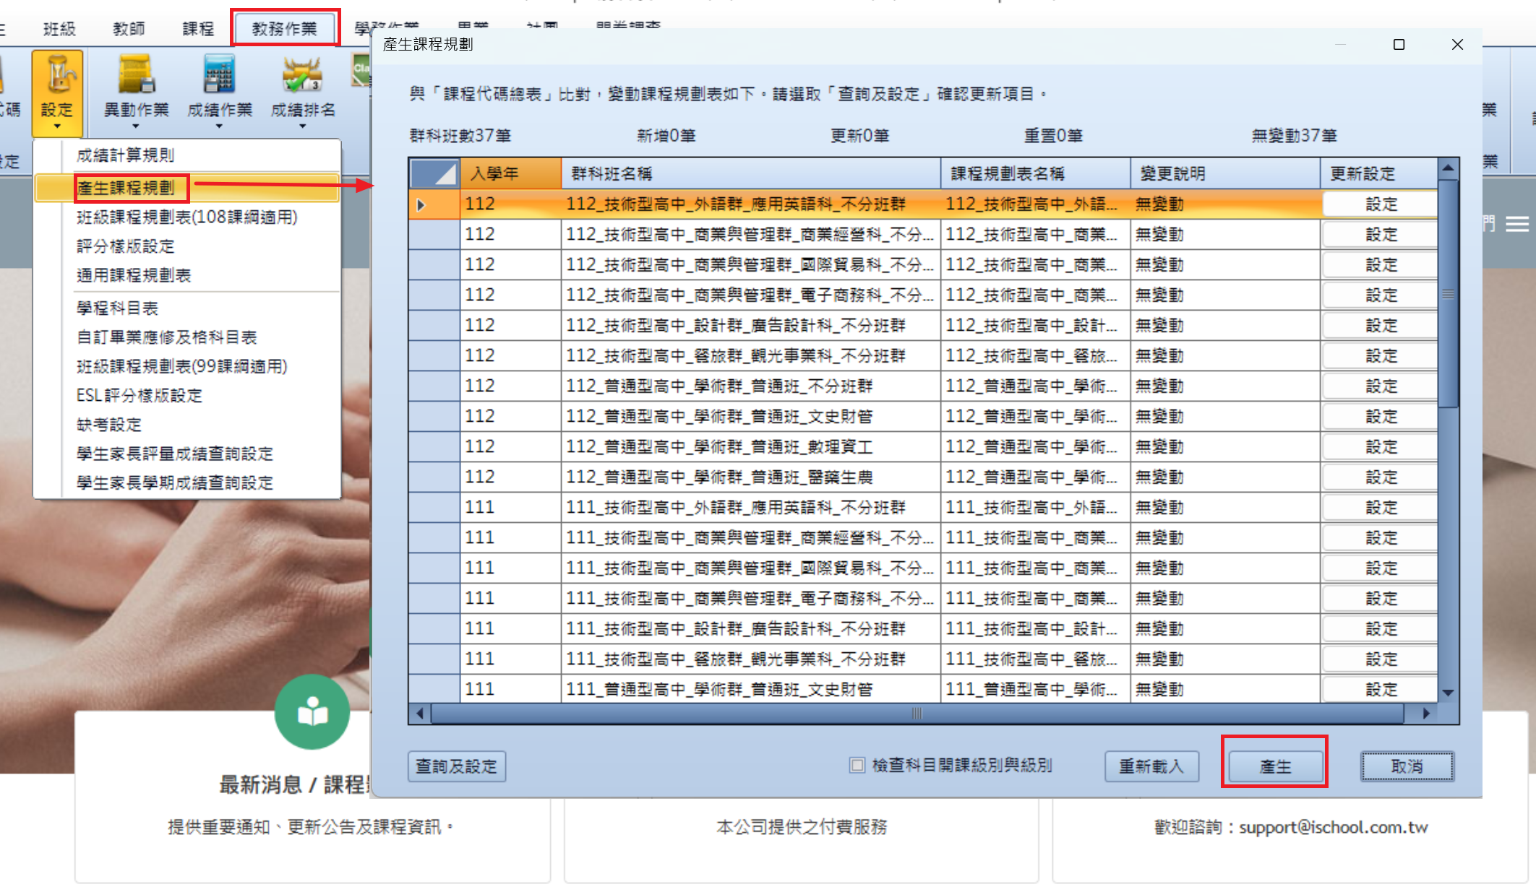Switch to the 課程 ribbon tab
The width and height of the screenshot is (1536, 892).
pyautogui.click(x=198, y=29)
